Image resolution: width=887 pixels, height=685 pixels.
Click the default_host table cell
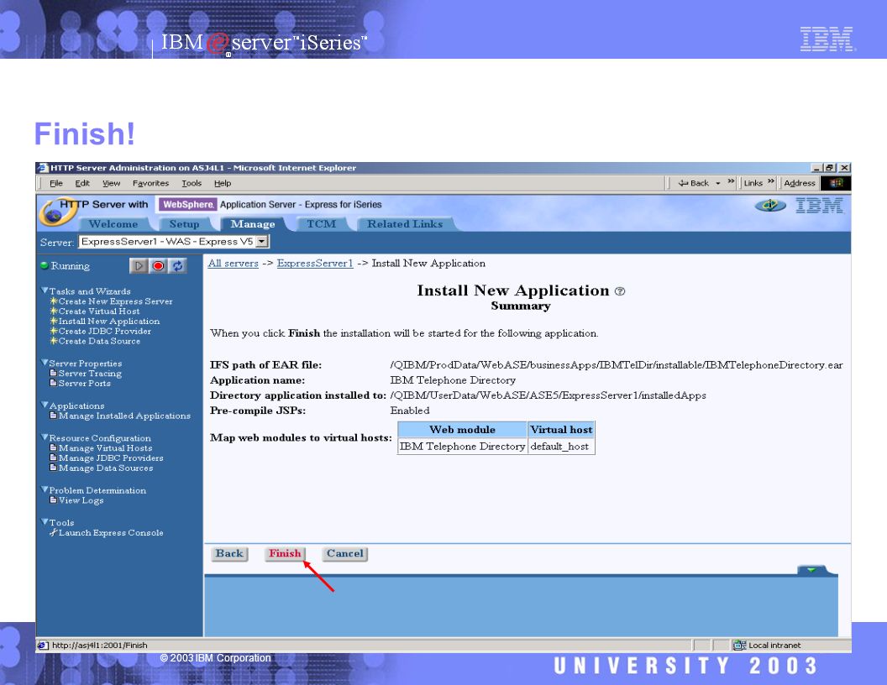(x=560, y=447)
